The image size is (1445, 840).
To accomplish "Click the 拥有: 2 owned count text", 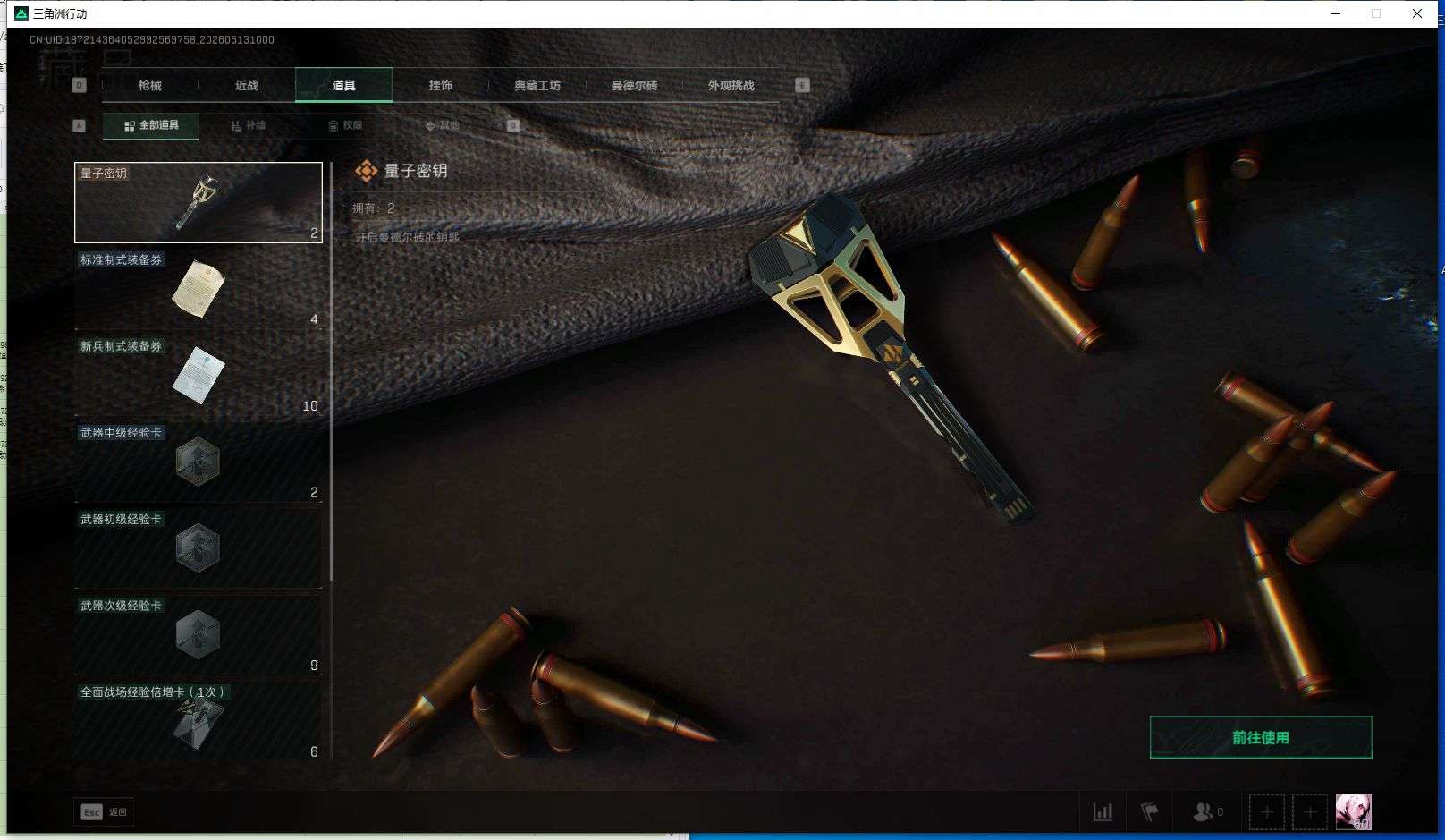I will (374, 208).
